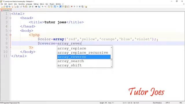Viewport: 185px width, 104px height.
Task: Open the File menu
Action: [x=2, y=4]
